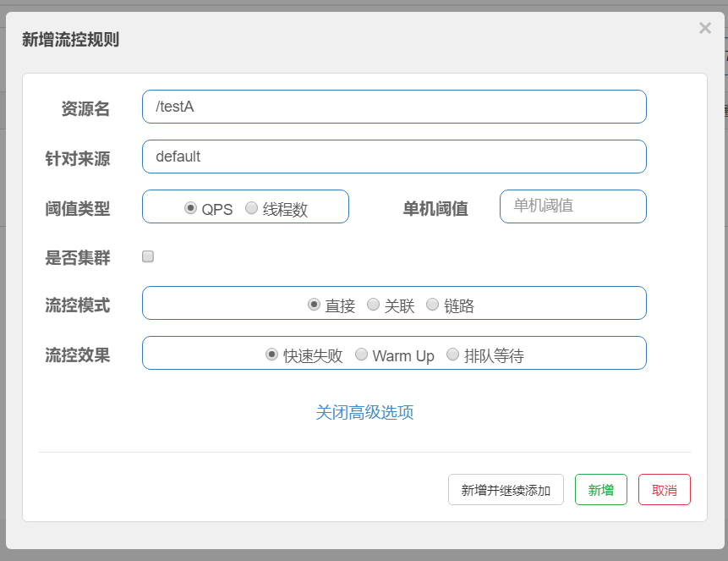Select the 直接 flow control mode
Image resolution: width=728 pixels, height=561 pixels.
[313, 305]
